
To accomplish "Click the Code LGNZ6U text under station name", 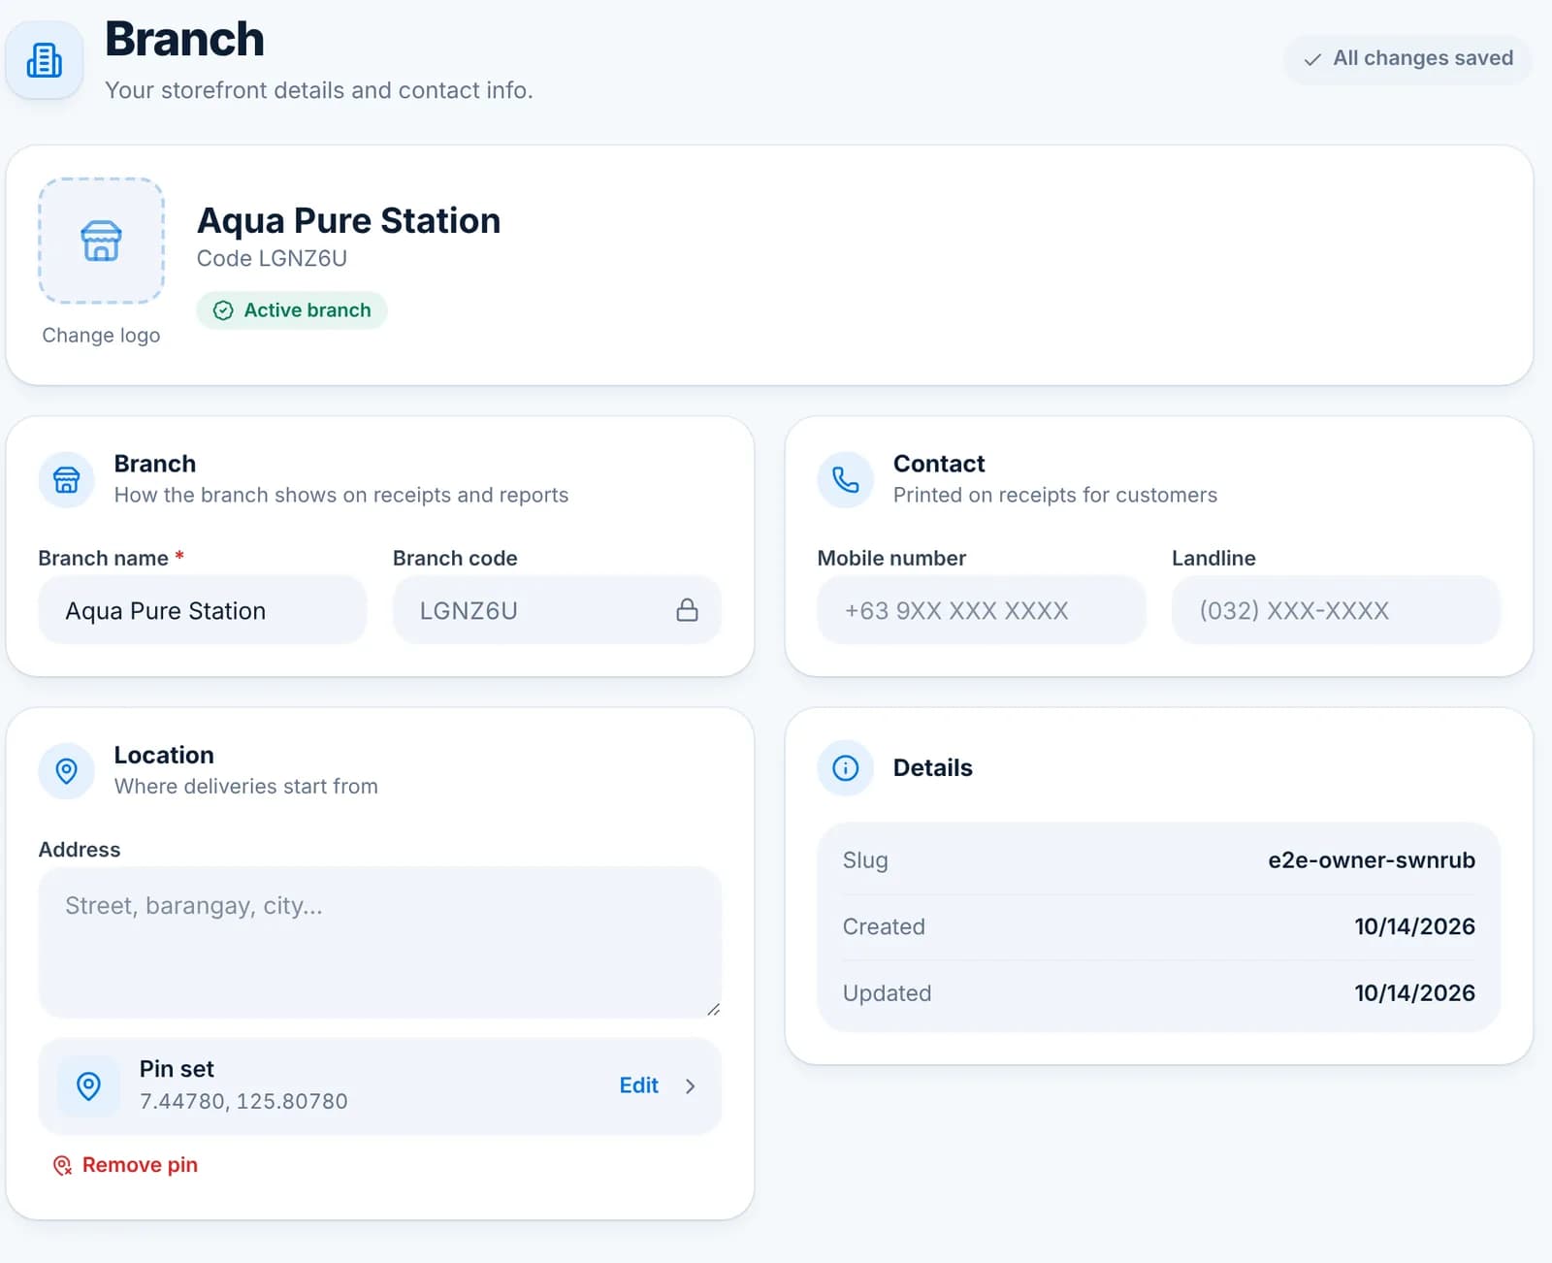I will coord(272,258).
